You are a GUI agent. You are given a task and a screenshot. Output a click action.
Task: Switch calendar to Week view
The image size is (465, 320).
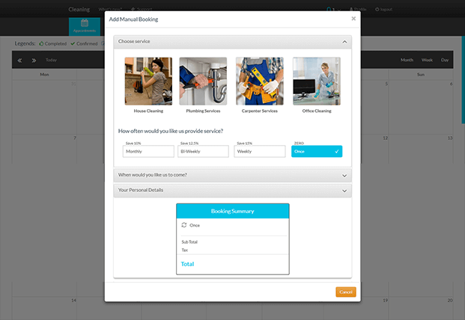pos(427,60)
